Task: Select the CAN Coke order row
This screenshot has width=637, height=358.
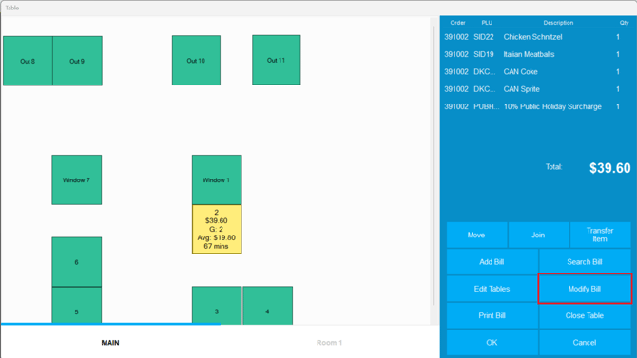Action: tap(538, 72)
